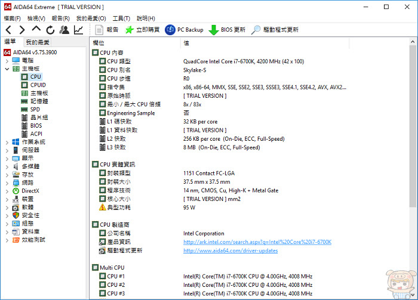Screen dimensions: 418x300
Task: Open the 檢視(V) menu
Action: pos(36,18)
